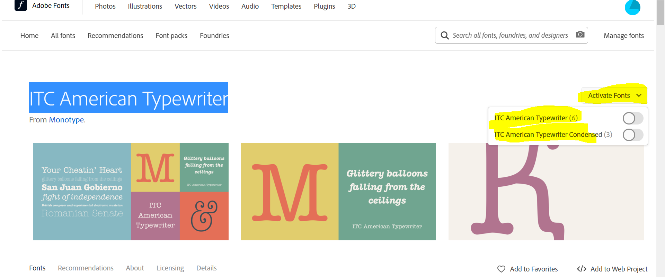Screen dimensions: 665x277
Task: Click Manage fonts link
Action: coord(623,36)
